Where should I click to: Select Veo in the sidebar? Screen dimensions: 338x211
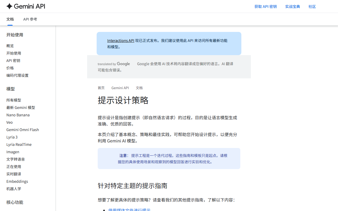pyautogui.click(x=10, y=122)
